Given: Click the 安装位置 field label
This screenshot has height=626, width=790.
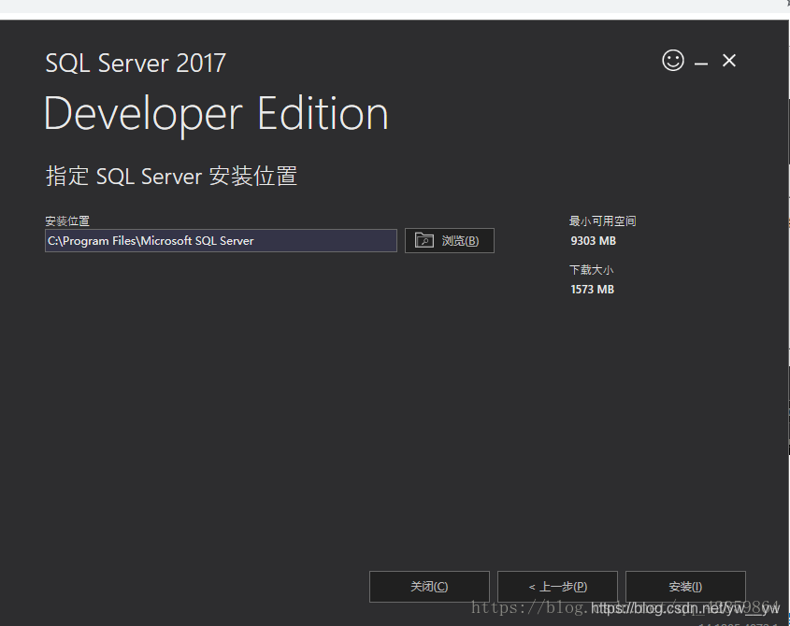Looking at the screenshot, I should coord(67,221).
